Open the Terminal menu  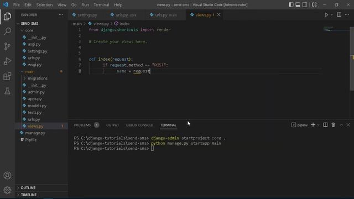[101, 5]
